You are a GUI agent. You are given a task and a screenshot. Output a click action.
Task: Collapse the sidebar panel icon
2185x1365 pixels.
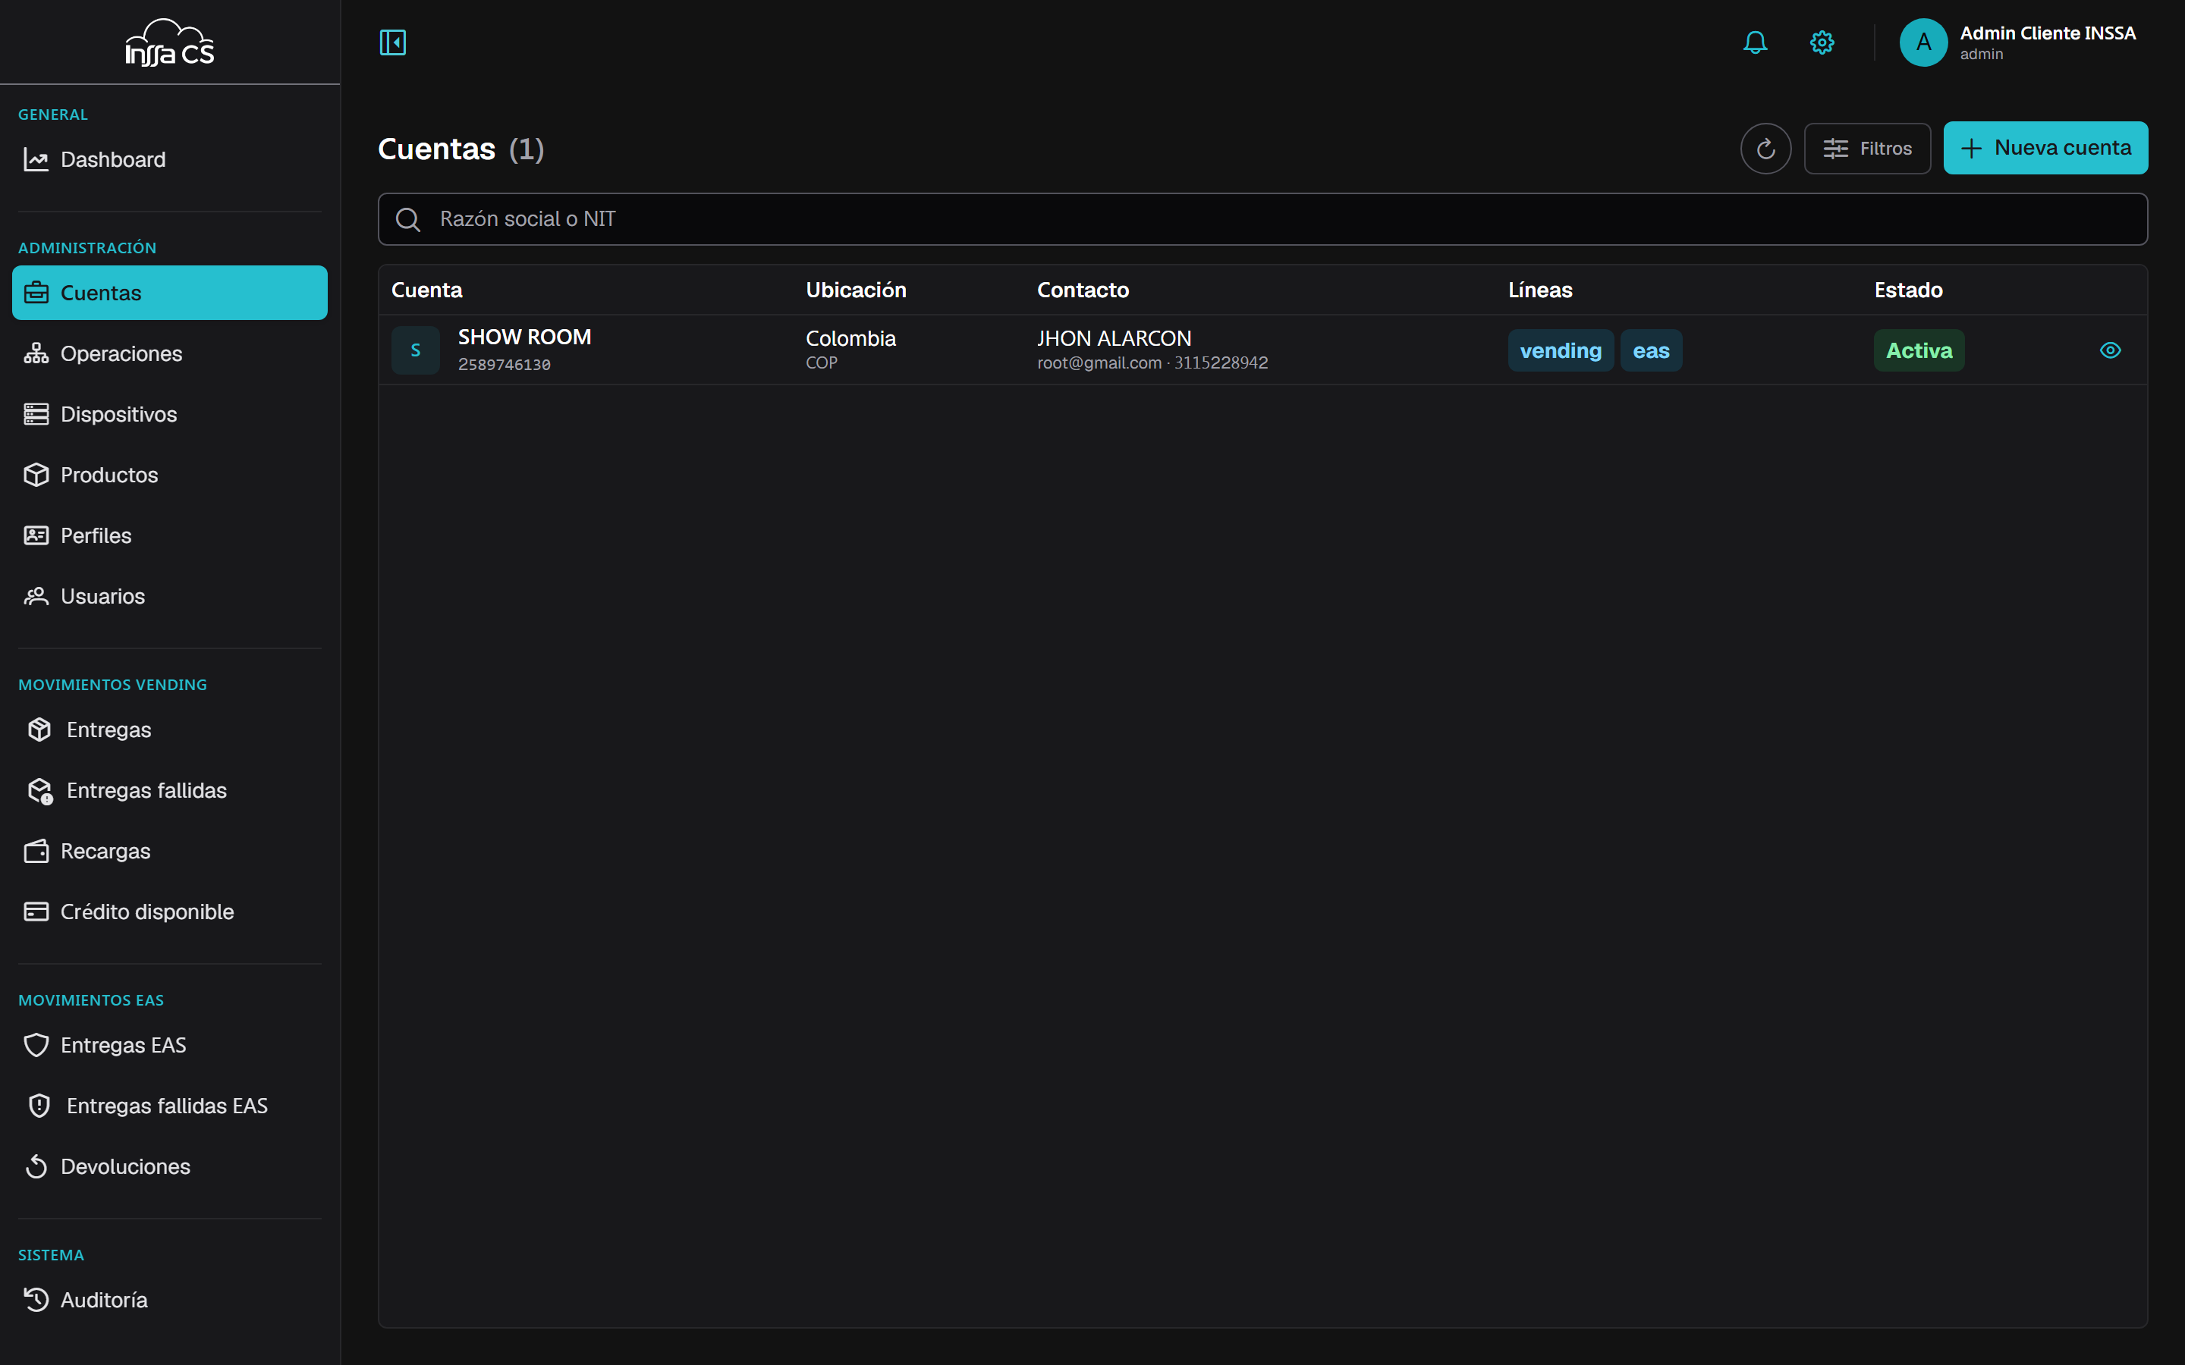[393, 42]
